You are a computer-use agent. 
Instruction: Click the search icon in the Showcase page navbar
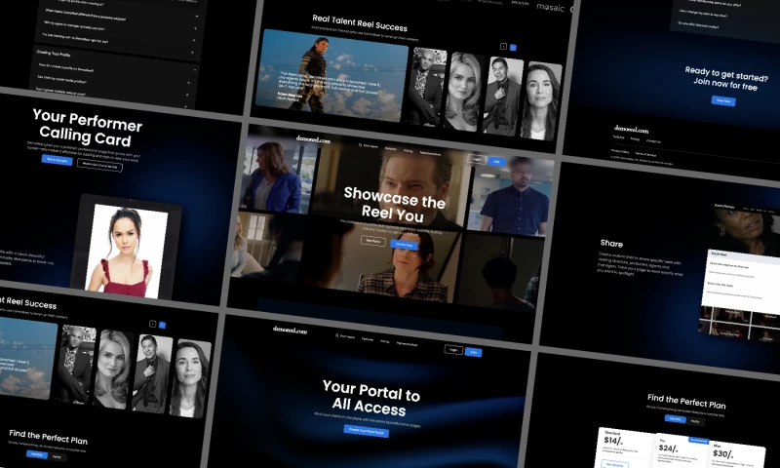[x=360, y=145]
